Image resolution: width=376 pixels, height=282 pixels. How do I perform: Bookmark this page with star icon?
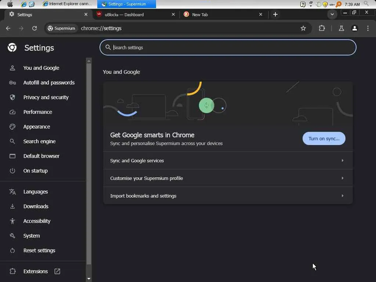(303, 28)
